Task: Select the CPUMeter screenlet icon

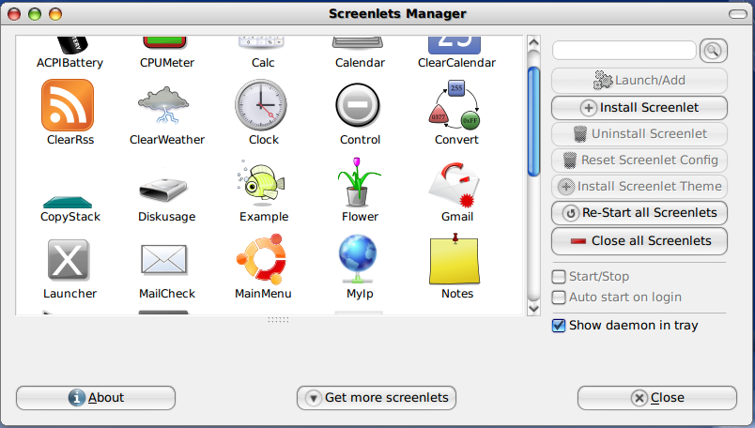Action: (x=164, y=43)
